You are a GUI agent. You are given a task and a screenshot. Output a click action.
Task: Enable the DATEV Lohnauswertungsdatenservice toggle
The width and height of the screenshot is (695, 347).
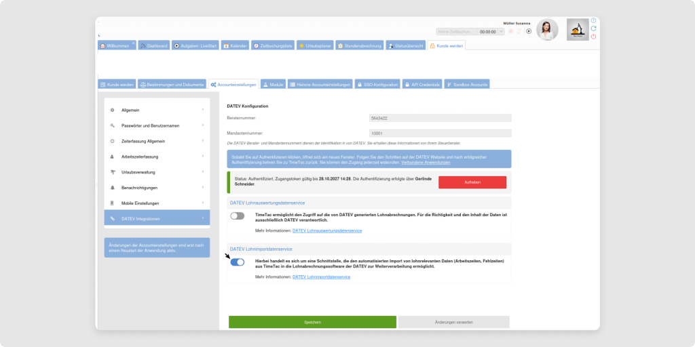click(x=237, y=216)
